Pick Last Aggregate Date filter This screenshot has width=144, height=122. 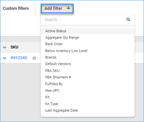click(88, 110)
